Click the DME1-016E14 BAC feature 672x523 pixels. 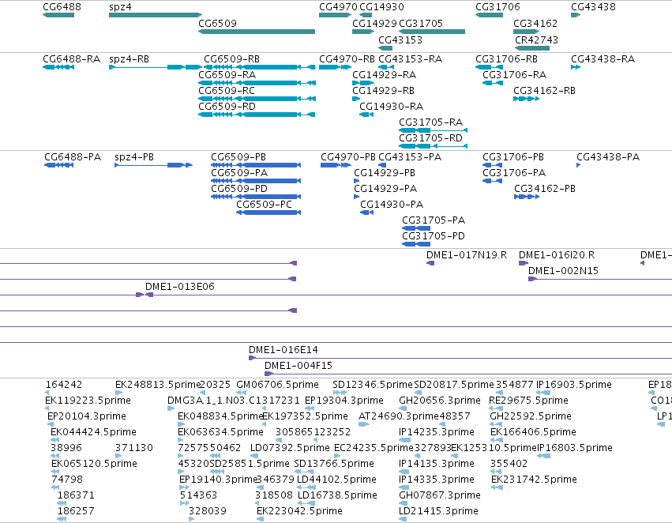pos(460,358)
